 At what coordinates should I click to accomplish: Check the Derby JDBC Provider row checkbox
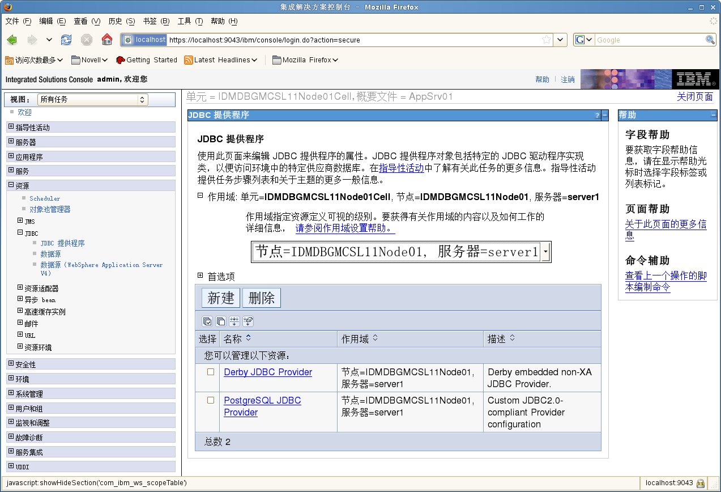point(211,372)
